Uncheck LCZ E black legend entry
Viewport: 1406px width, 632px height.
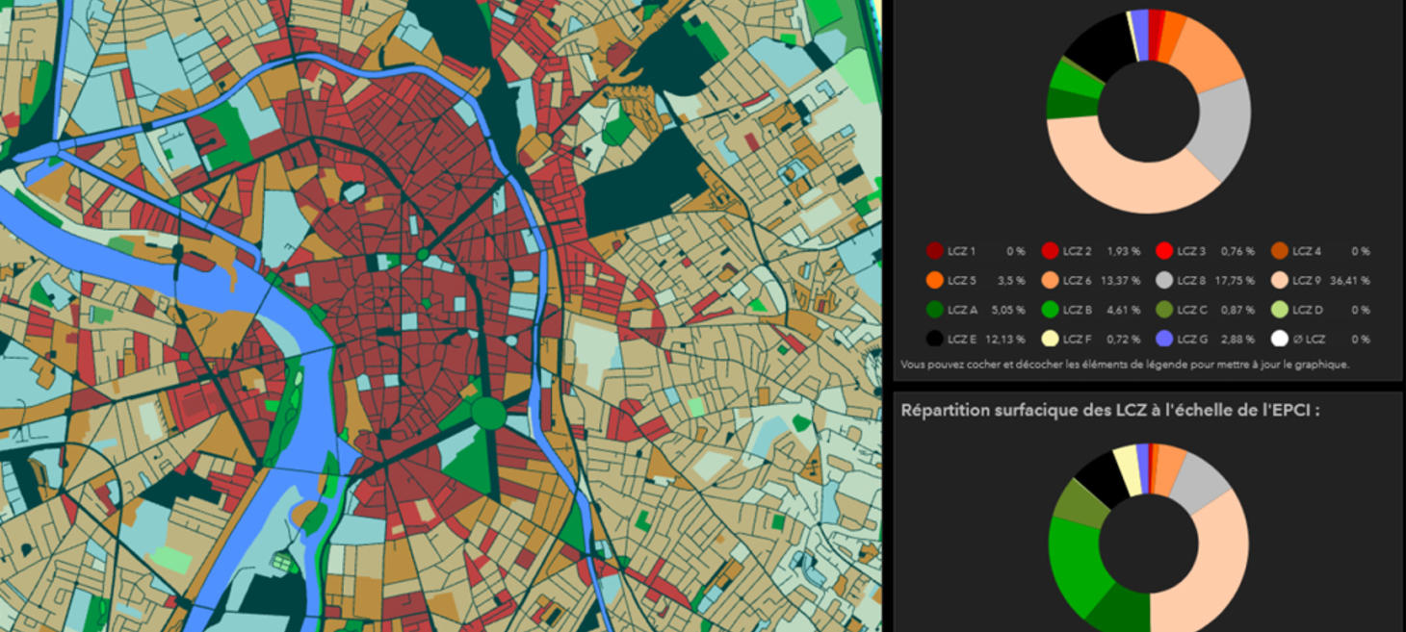(935, 339)
